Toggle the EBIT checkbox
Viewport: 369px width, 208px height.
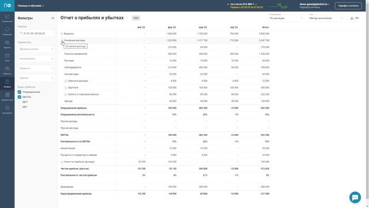20,102
